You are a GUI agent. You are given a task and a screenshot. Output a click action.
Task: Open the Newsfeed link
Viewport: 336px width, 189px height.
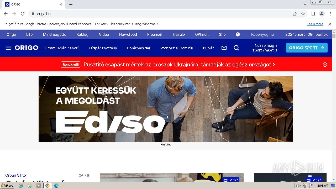point(128,34)
